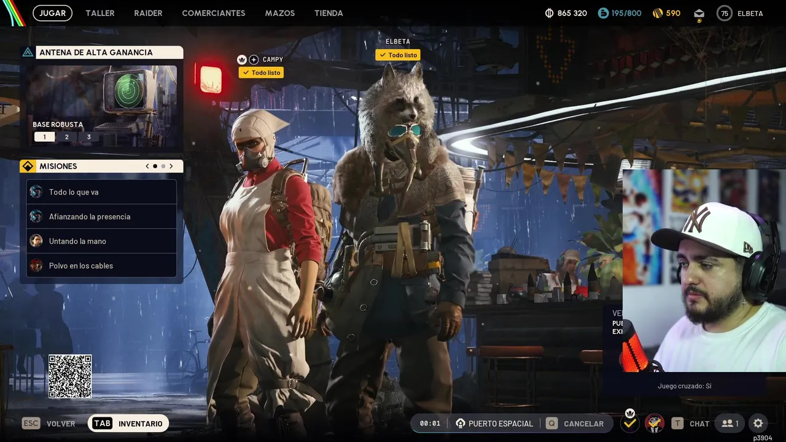Click the Juego cruzado: Sí text
786x442 pixels.
(x=684, y=386)
